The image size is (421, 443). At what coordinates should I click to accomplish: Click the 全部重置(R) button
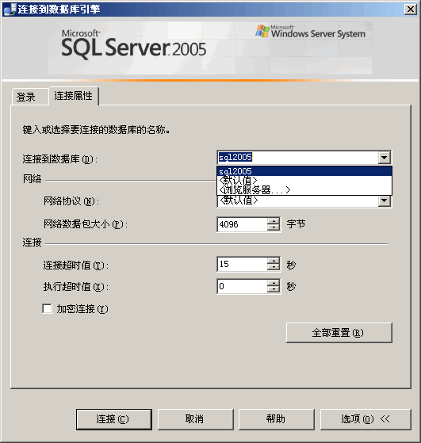click(x=339, y=333)
